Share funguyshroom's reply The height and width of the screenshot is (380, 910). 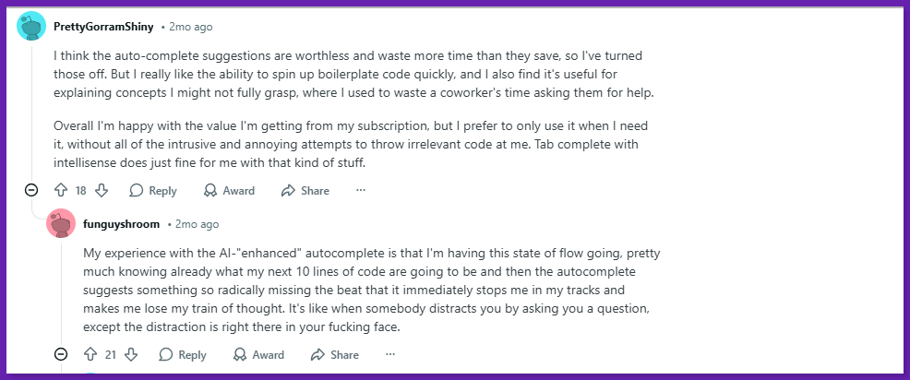(335, 354)
